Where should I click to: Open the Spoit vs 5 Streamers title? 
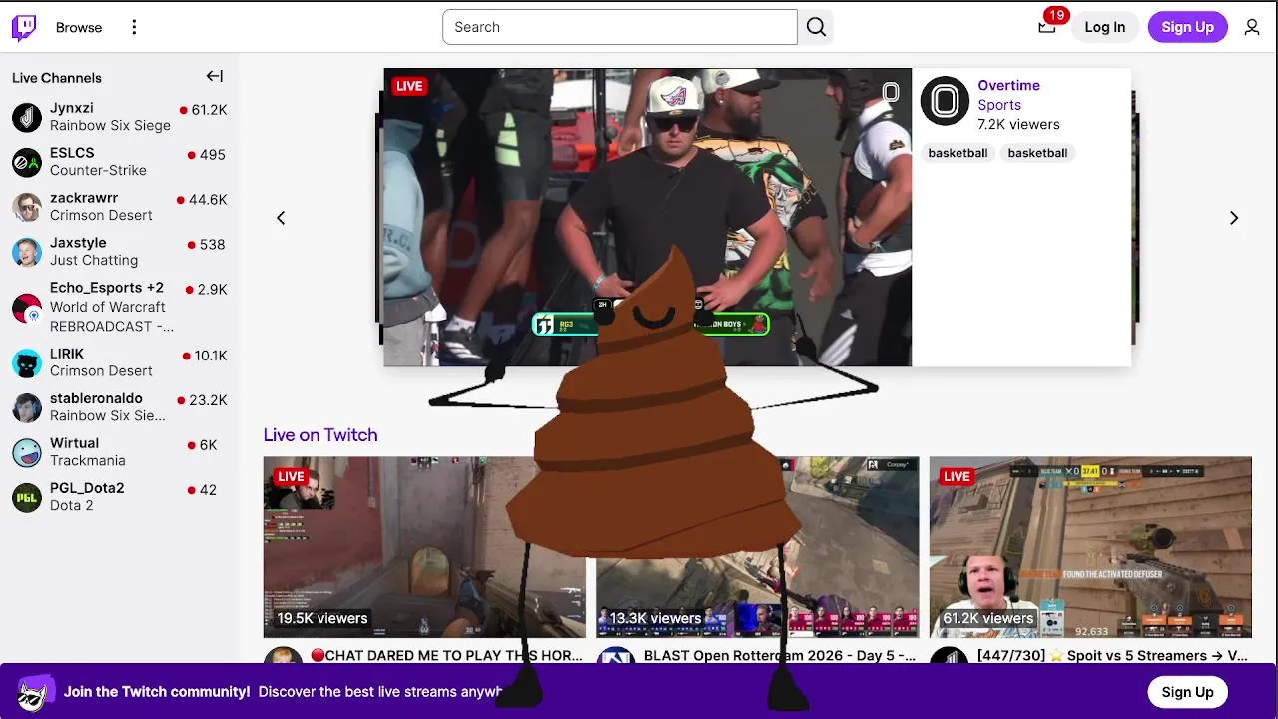pos(1112,656)
